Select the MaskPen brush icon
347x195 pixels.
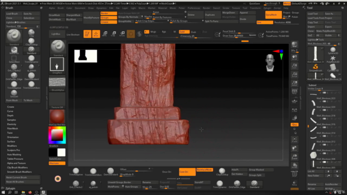(14, 50)
